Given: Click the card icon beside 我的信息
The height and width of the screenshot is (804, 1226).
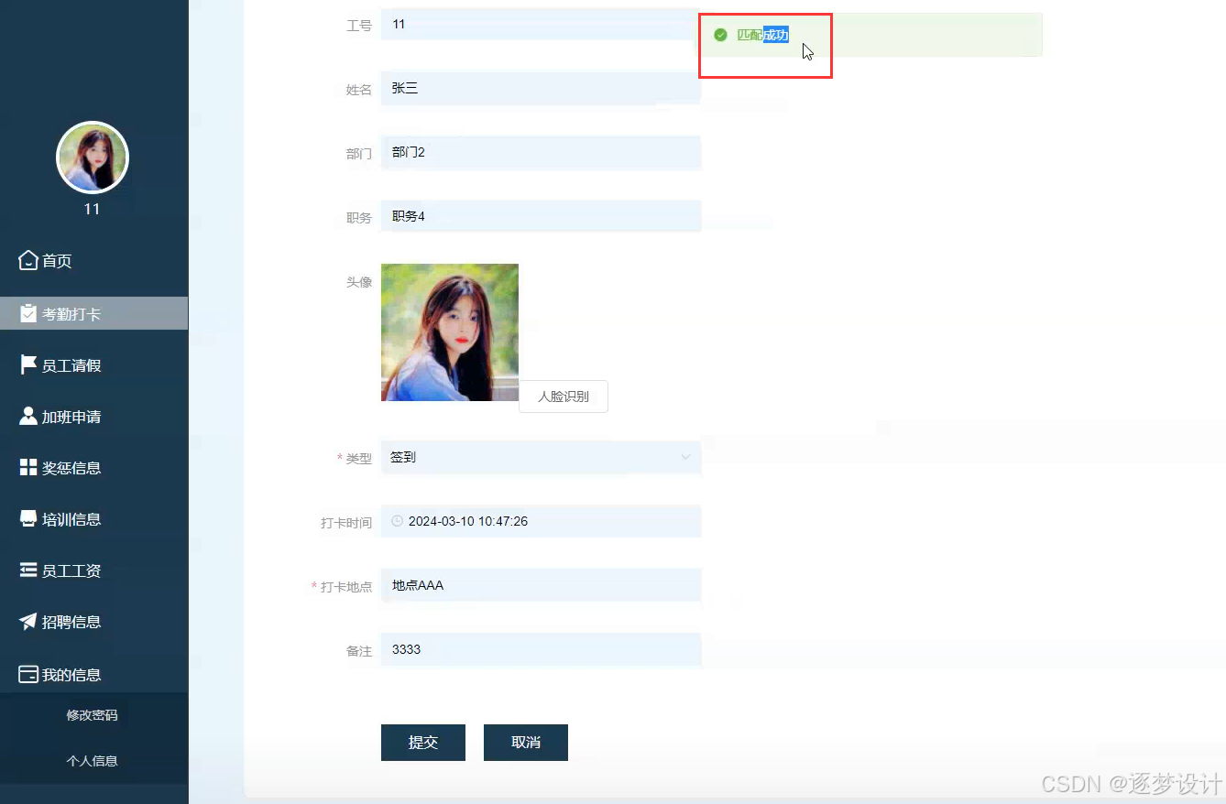Looking at the screenshot, I should click(28, 675).
